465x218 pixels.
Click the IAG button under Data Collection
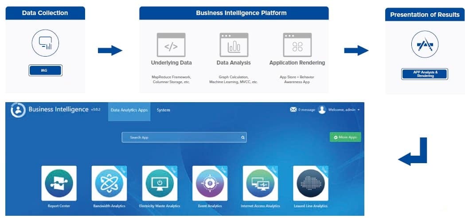coord(45,70)
